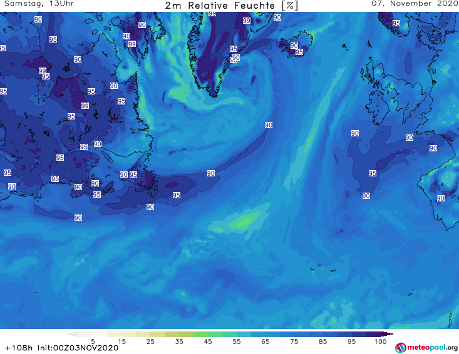This screenshot has height=354, width=459.
Task: Click the '95' contour label over Norway
Action: point(396,23)
